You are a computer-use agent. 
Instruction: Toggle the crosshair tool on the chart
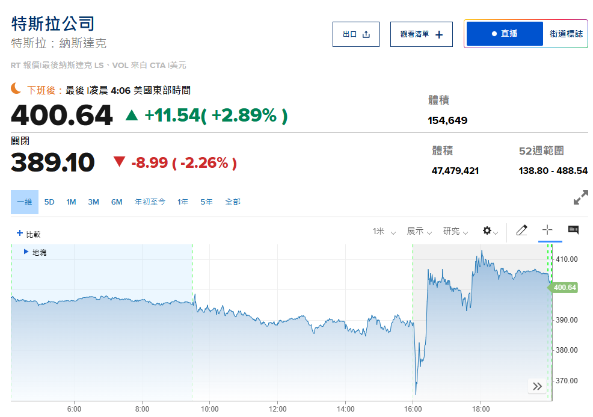(x=547, y=230)
